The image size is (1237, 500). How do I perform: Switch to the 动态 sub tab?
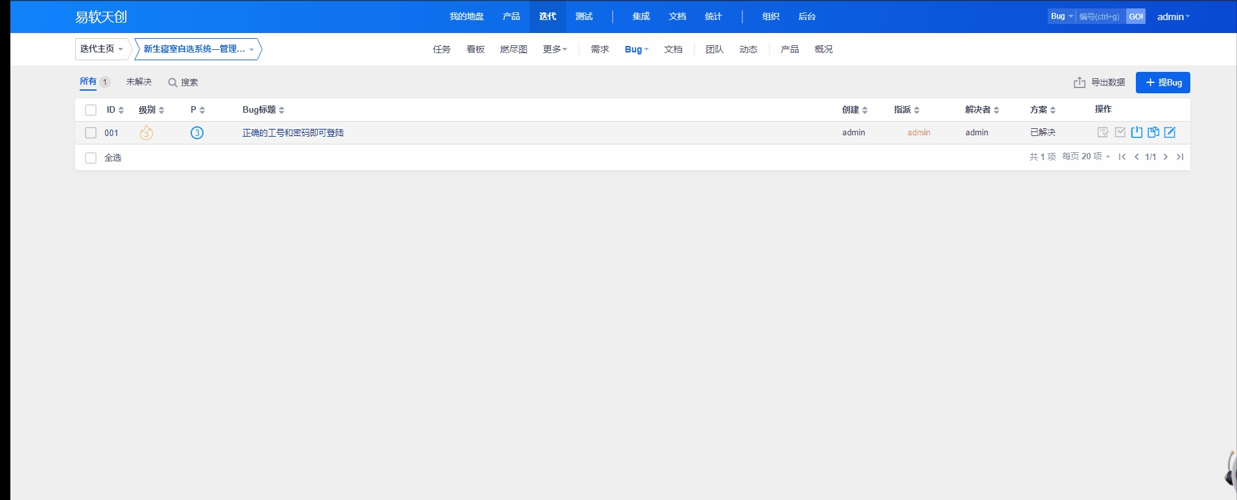(x=748, y=49)
